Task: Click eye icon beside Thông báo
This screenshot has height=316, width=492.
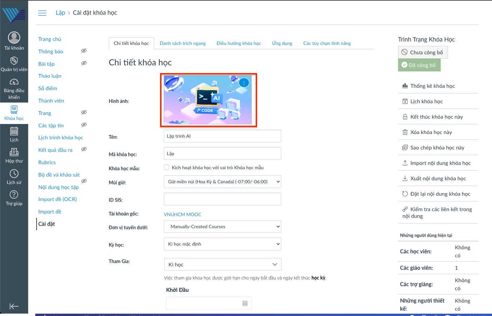Action: 84,51
